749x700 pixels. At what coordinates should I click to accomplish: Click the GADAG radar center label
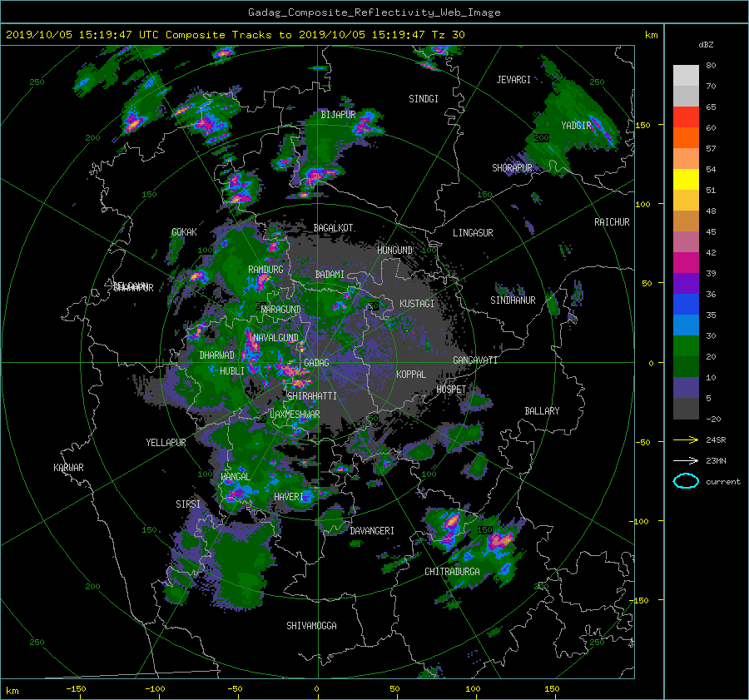pyautogui.click(x=316, y=363)
